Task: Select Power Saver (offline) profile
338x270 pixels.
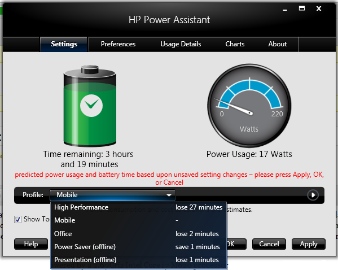Action: click(139, 247)
